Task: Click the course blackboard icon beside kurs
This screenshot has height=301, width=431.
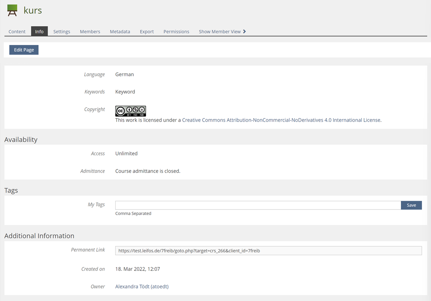Action: 12,10
